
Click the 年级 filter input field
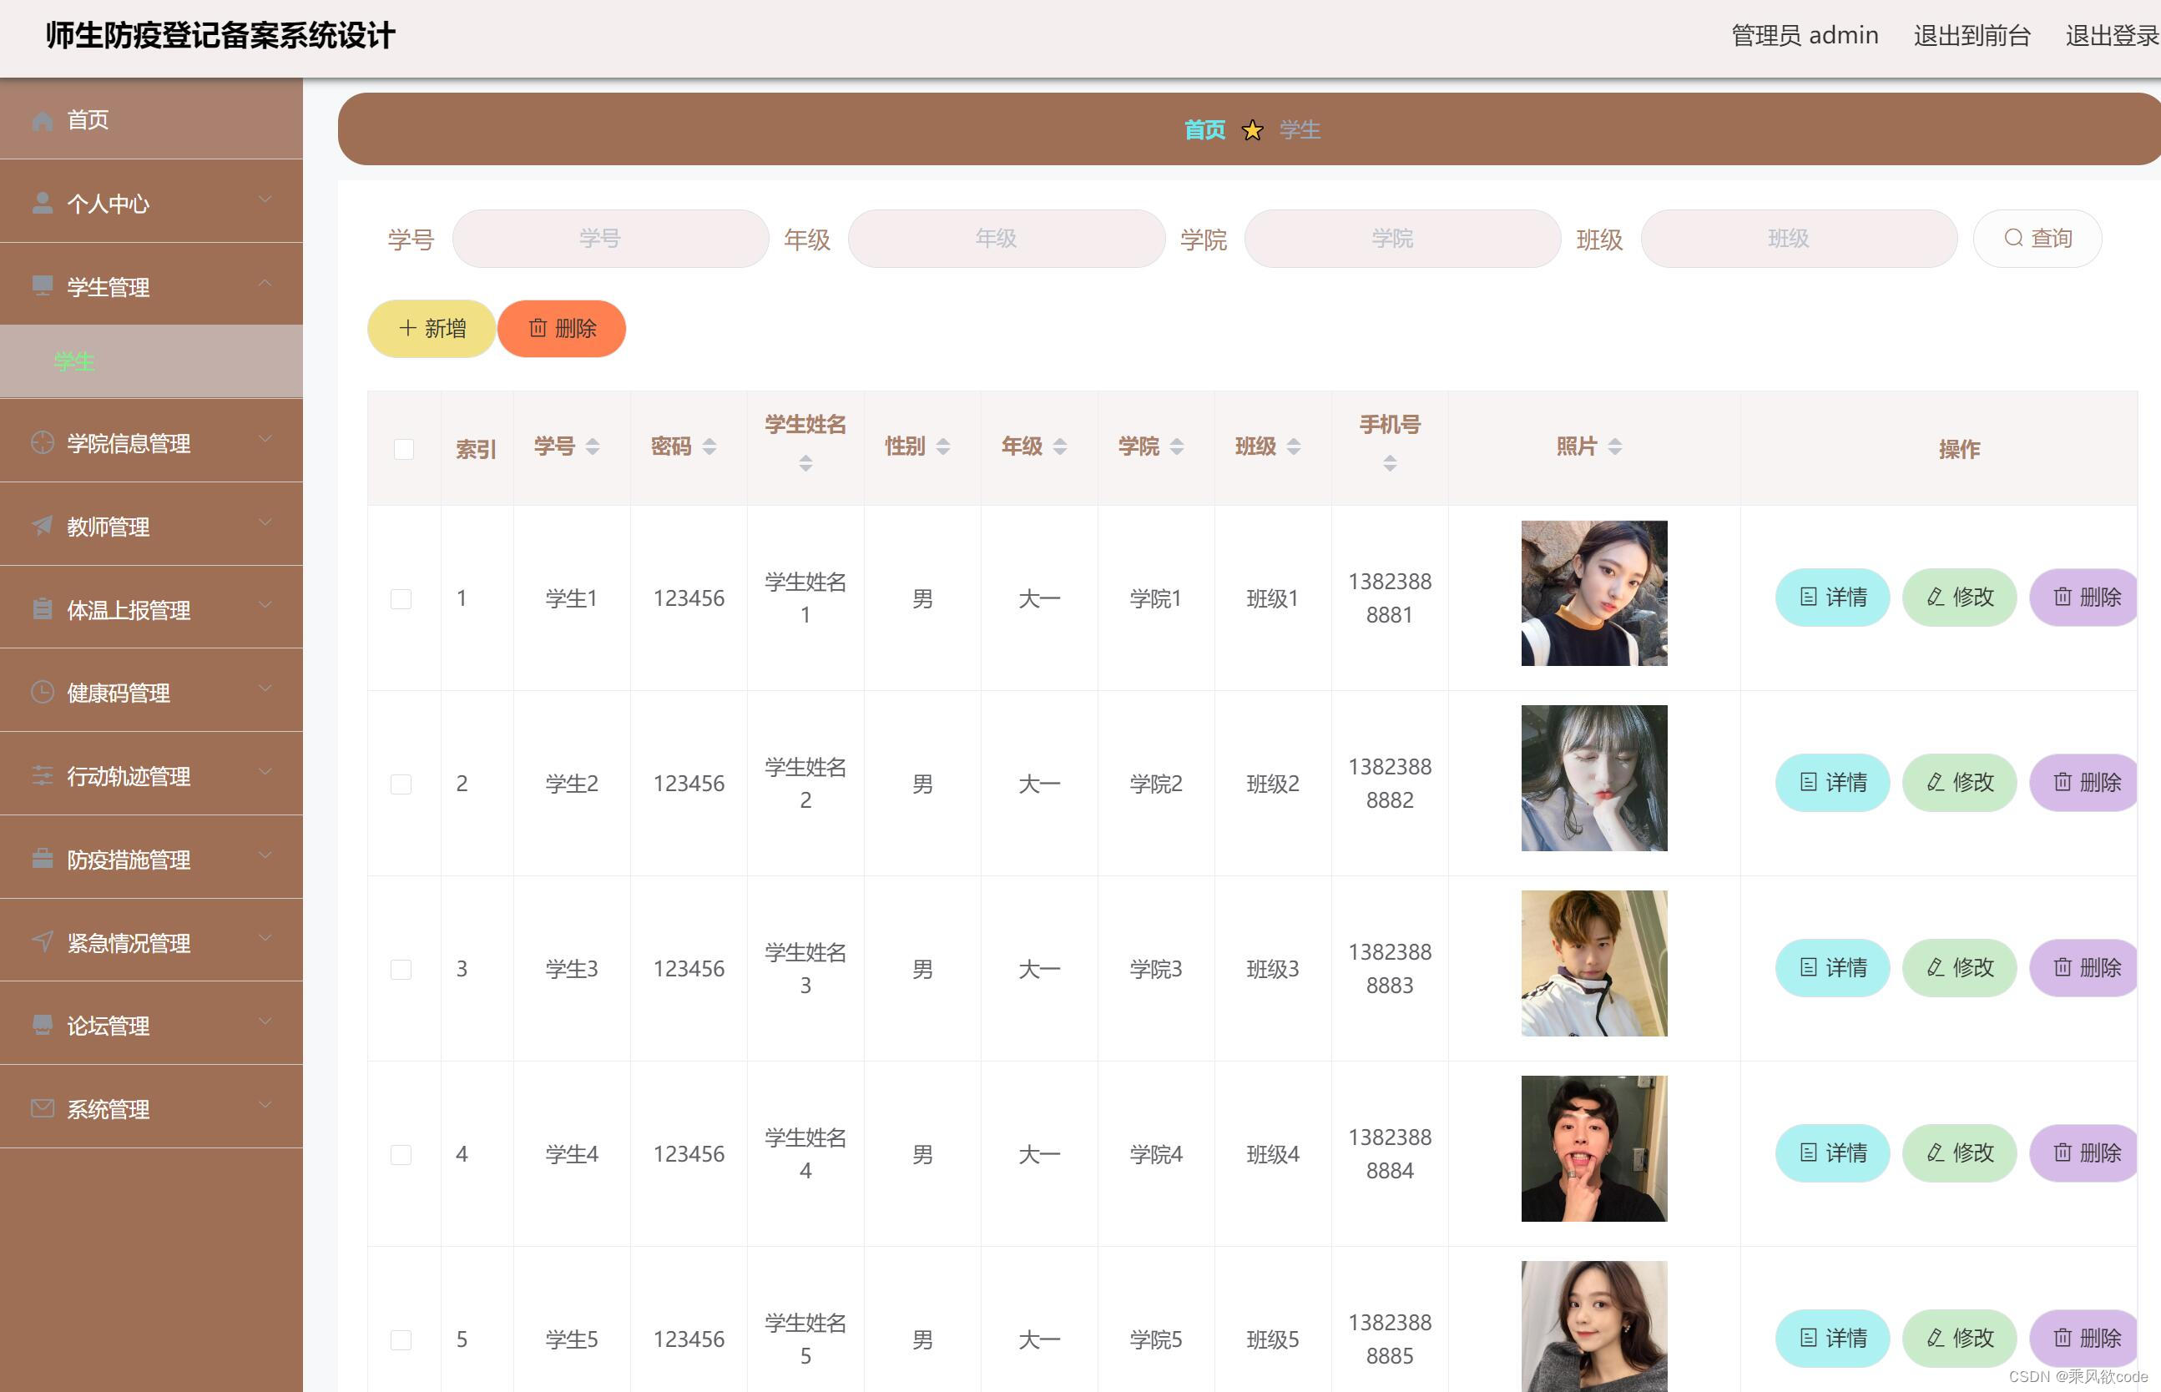[x=1006, y=239]
